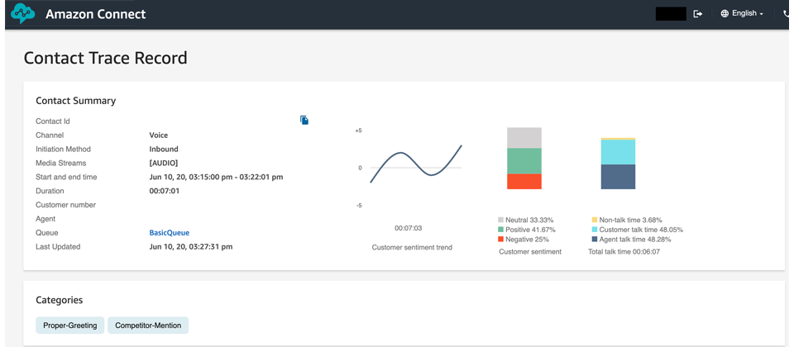This screenshot has height=347, width=794.
Task: Click the Negative 25% legend text
Action: pyautogui.click(x=527, y=240)
